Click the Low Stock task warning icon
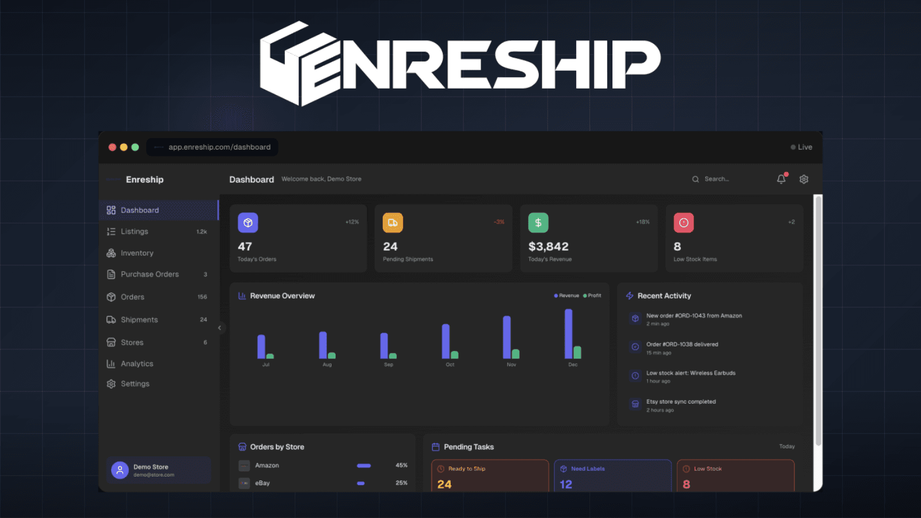 [x=686, y=469]
